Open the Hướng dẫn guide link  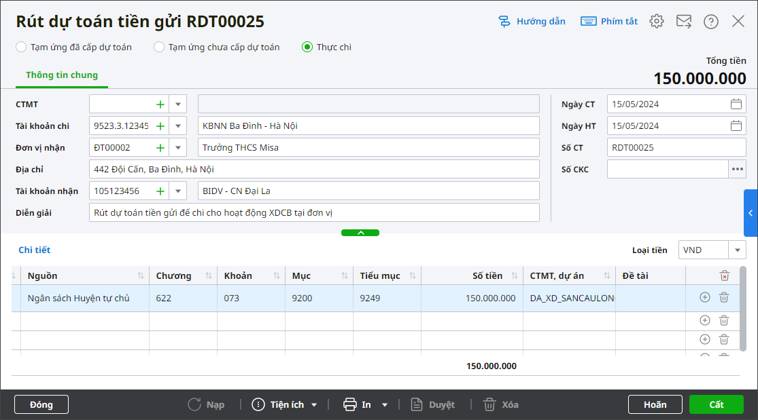point(532,21)
